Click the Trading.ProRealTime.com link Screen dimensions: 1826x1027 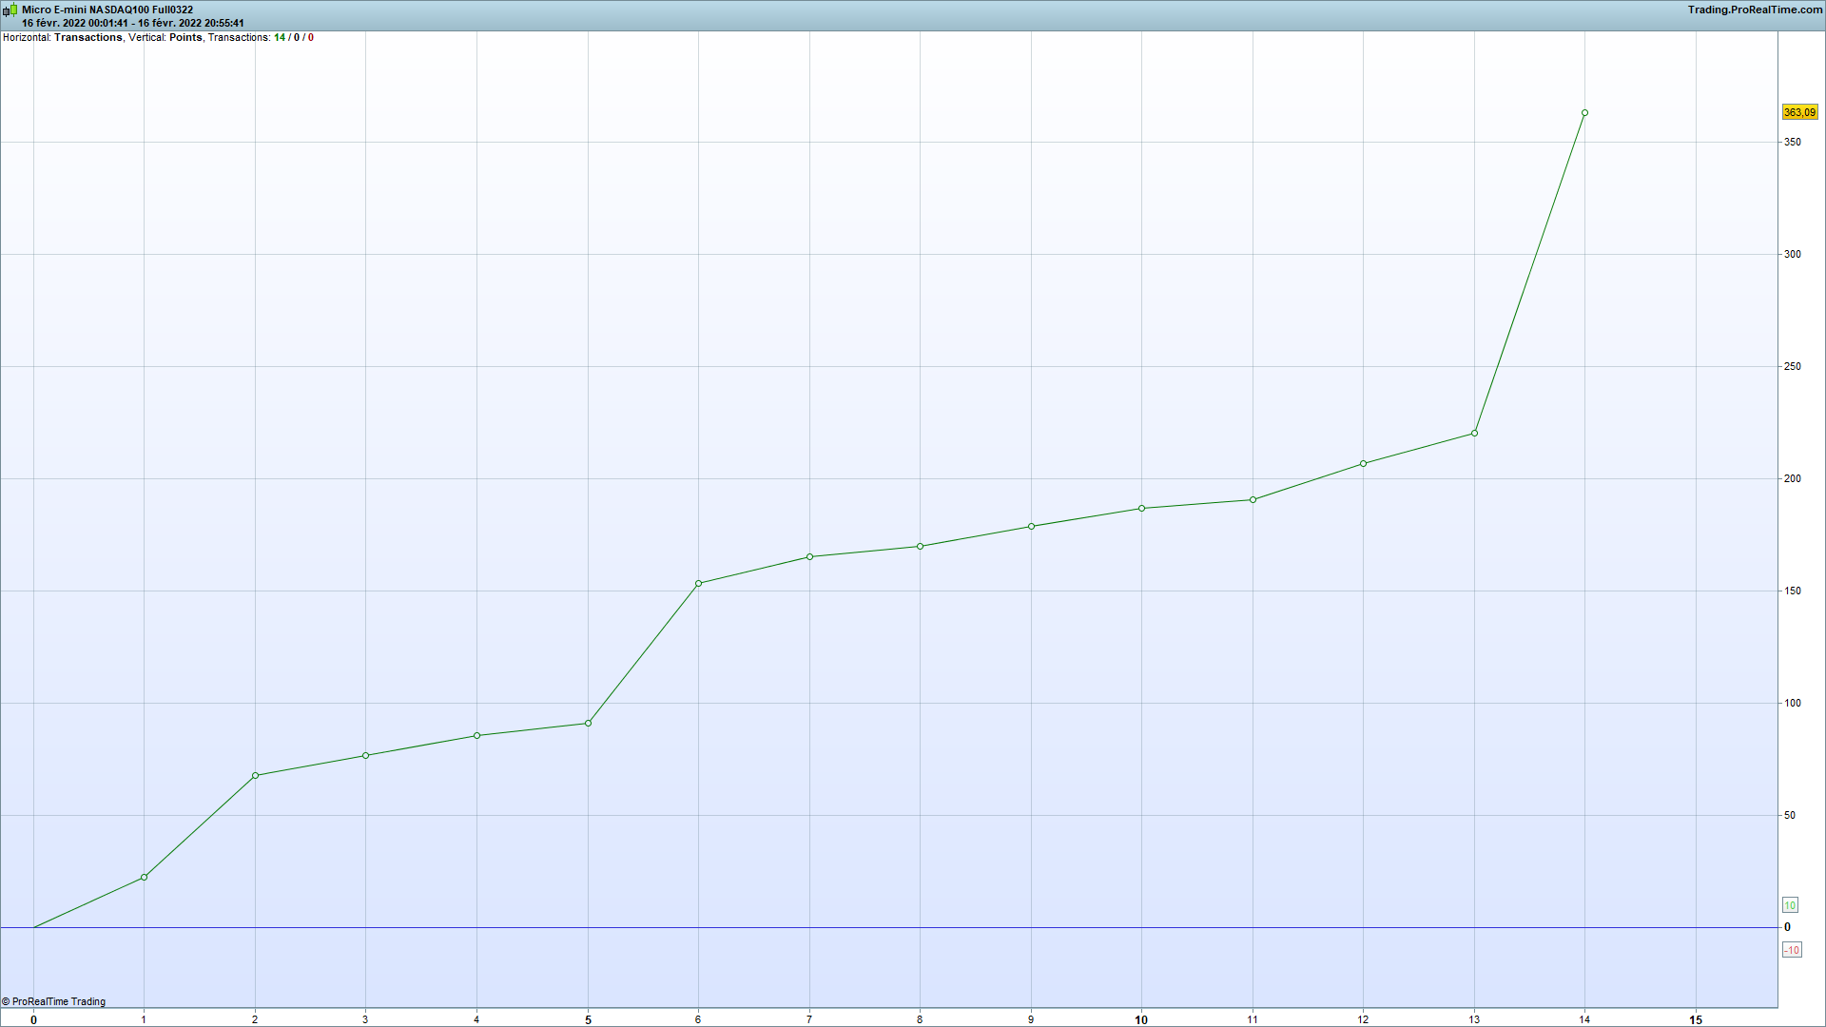point(1755,10)
